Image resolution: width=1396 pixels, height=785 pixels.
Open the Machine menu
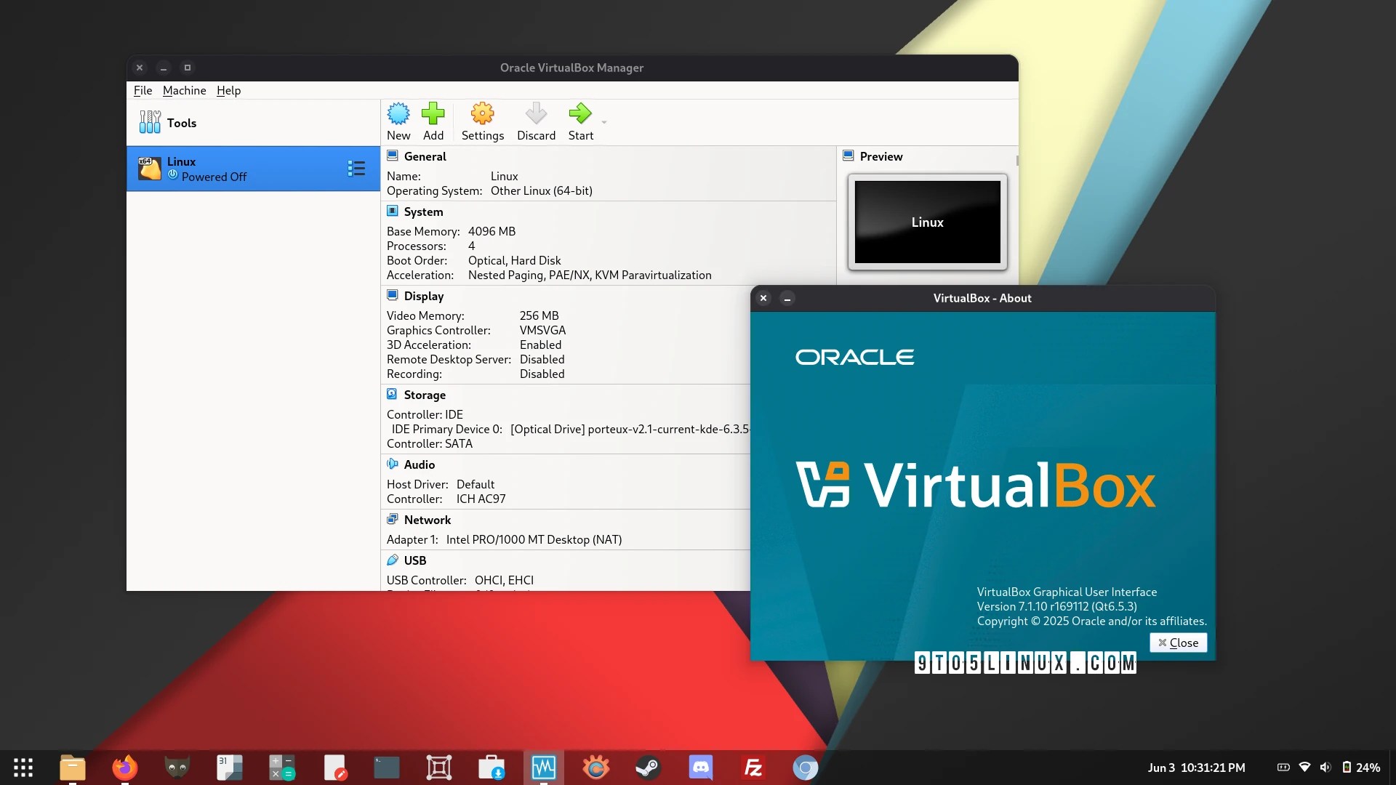184,90
